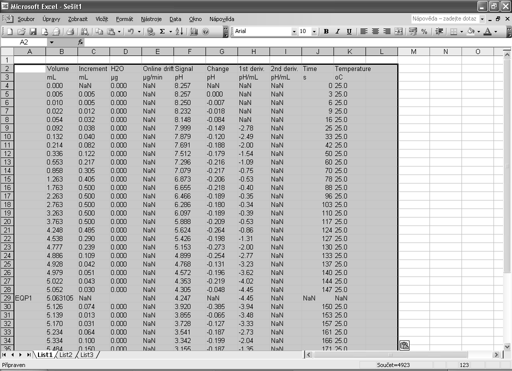Align text left in cells
Screen dimensions: 512x371
point(364,31)
